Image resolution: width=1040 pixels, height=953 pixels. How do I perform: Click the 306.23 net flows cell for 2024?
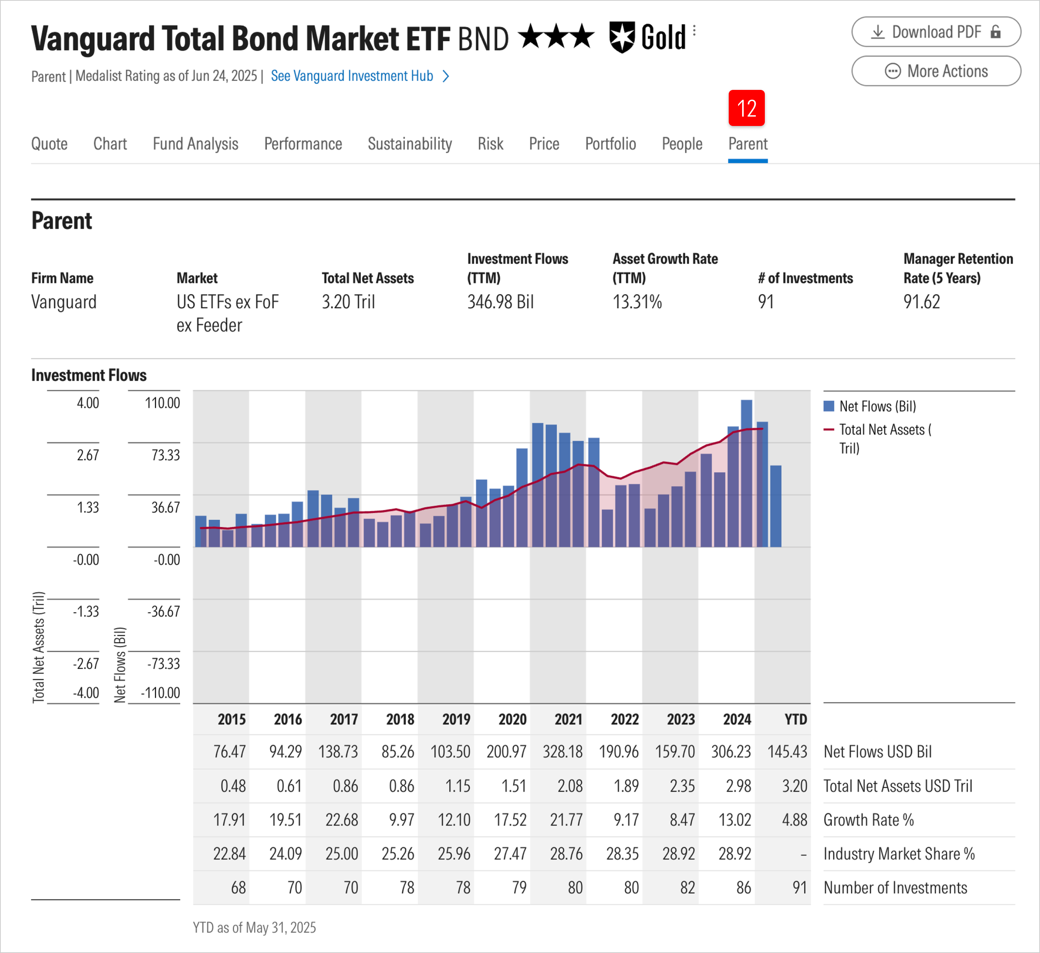pyautogui.click(x=731, y=752)
